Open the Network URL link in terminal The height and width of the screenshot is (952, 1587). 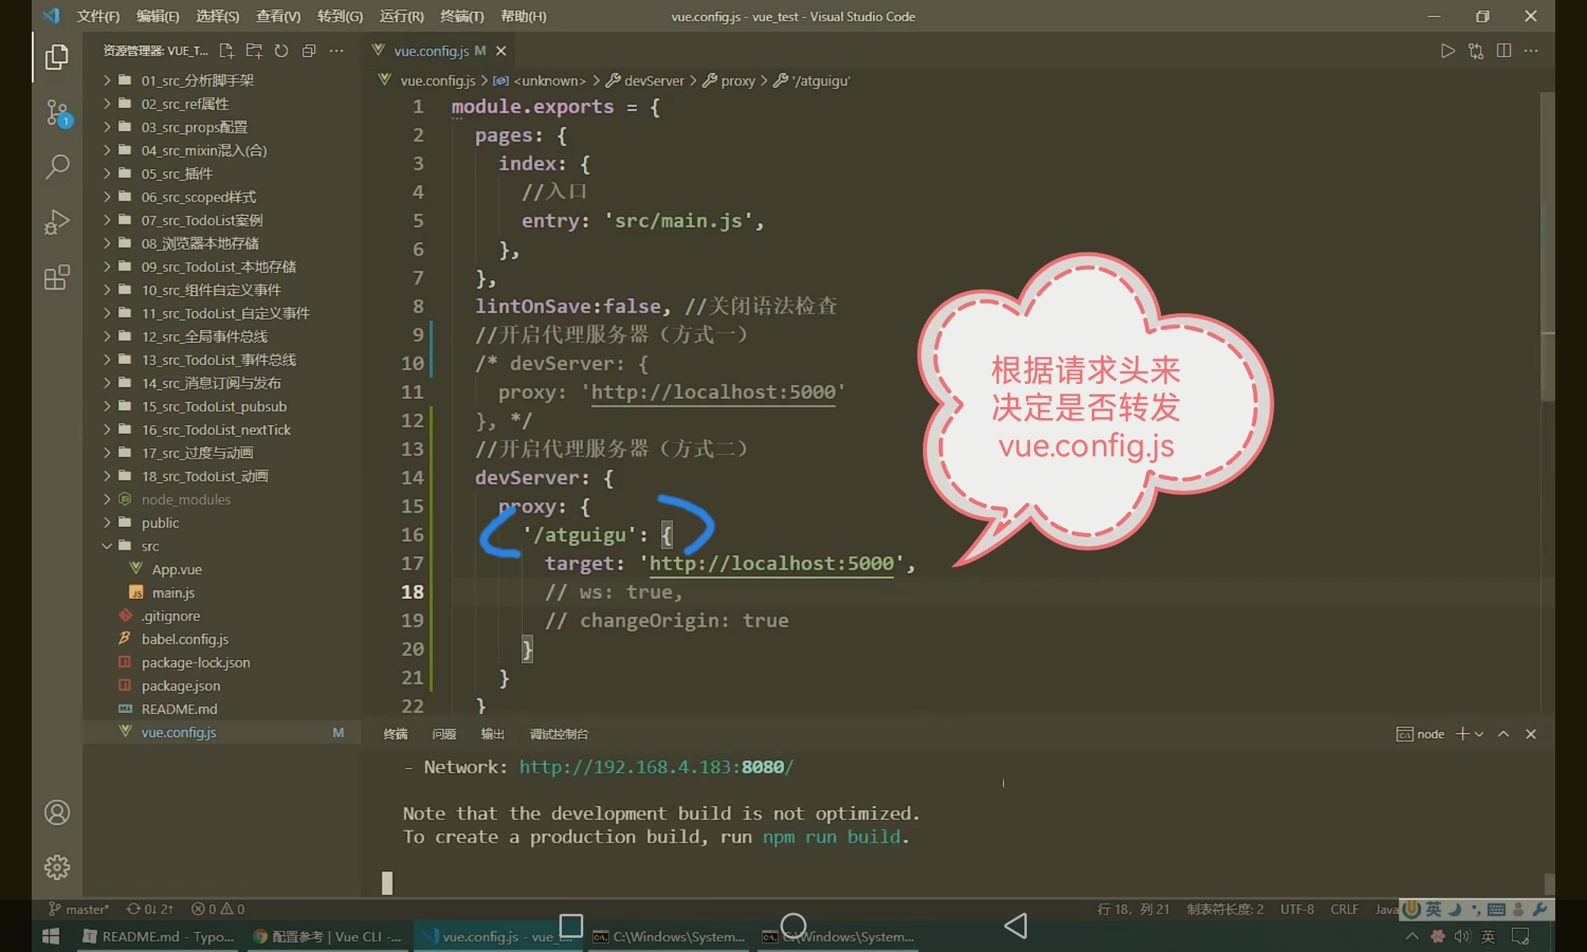pos(655,767)
